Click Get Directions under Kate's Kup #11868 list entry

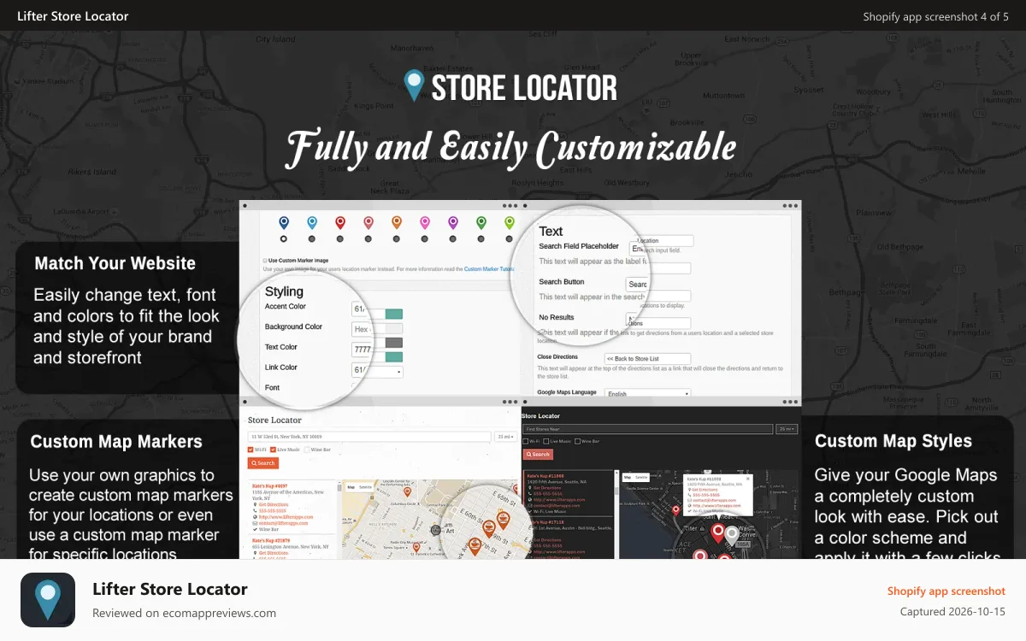(x=548, y=487)
